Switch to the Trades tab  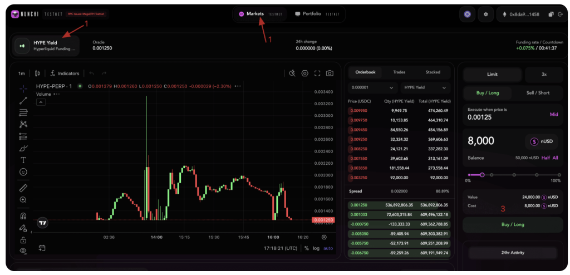coord(399,72)
